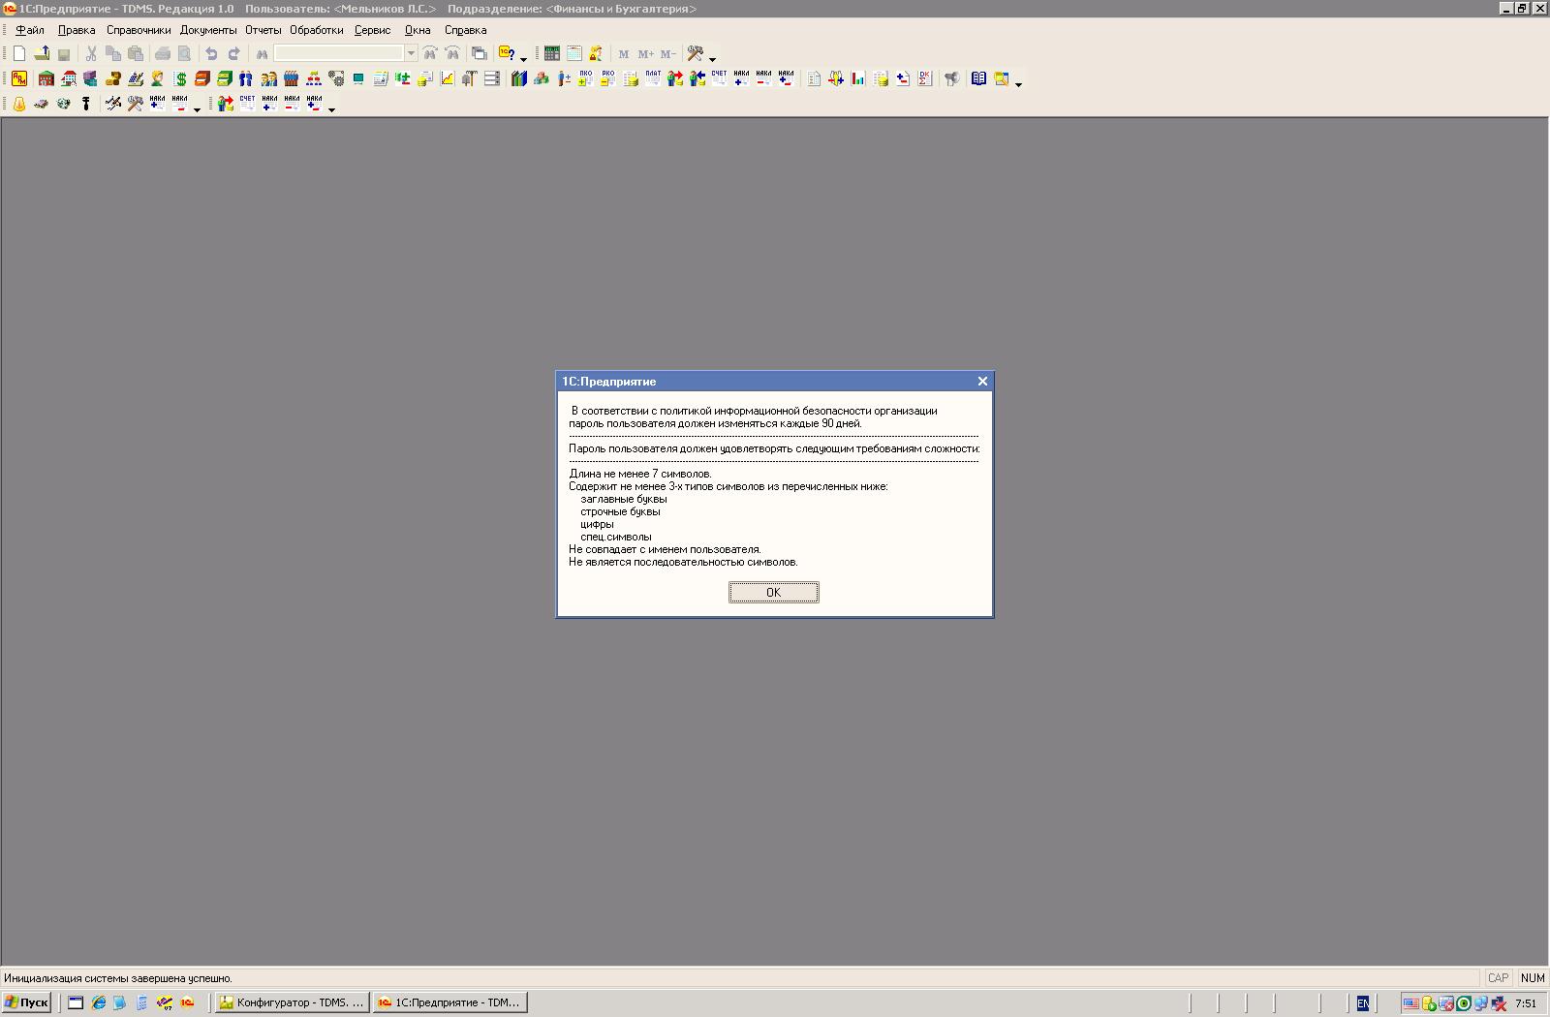
Task: Click the Cut scissors icon
Action: point(91,53)
